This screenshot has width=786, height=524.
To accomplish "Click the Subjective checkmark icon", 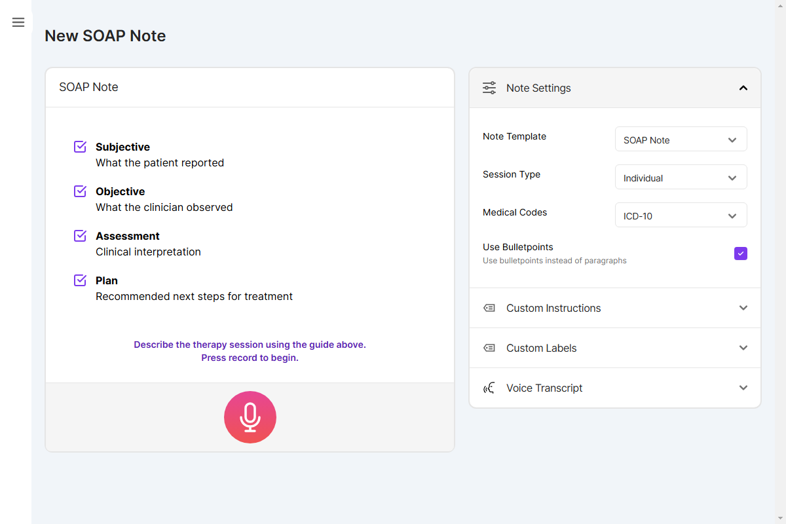I will 79,145.
